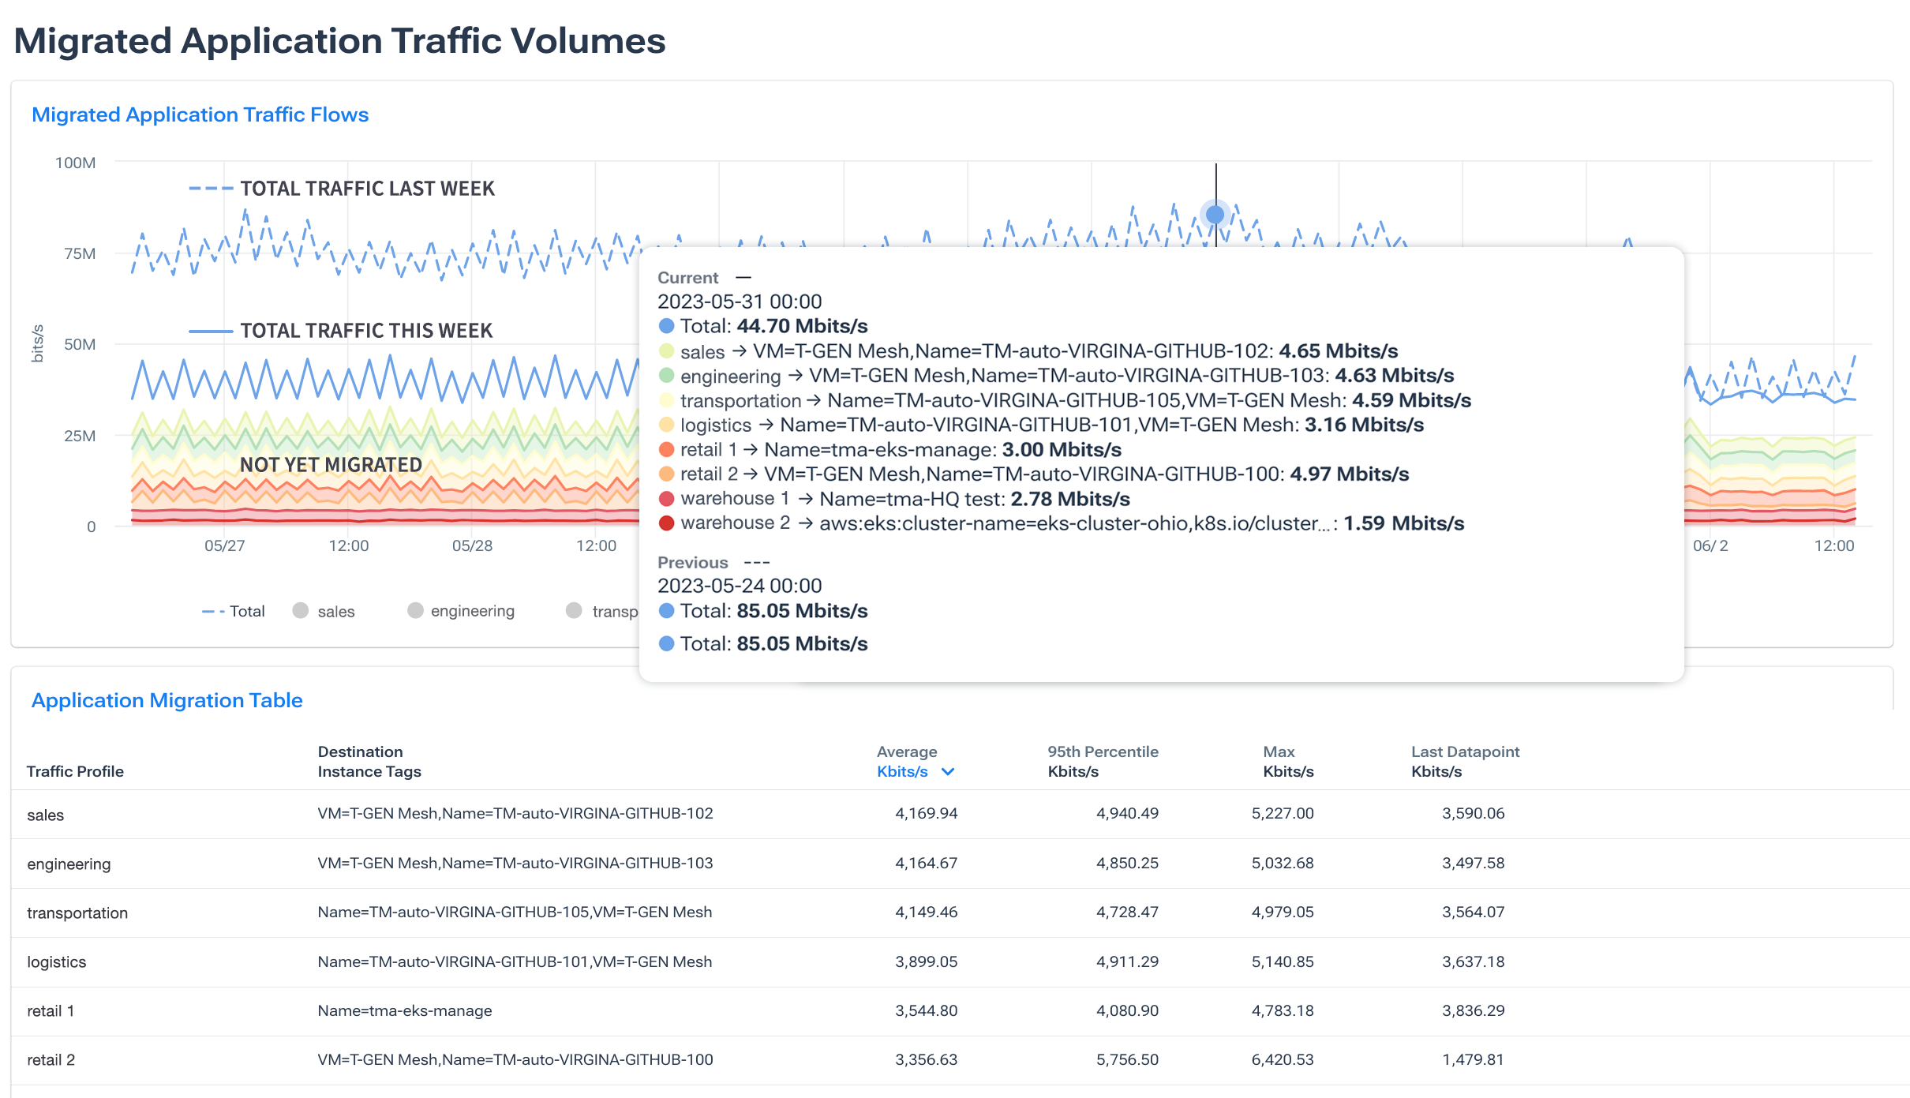Click the green engineering dot in the tooltip

[x=667, y=377]
